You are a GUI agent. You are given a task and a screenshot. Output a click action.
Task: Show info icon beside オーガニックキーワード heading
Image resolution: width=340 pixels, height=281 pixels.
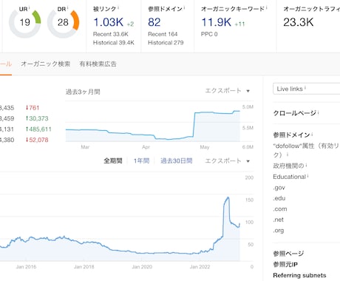(267, 7)
